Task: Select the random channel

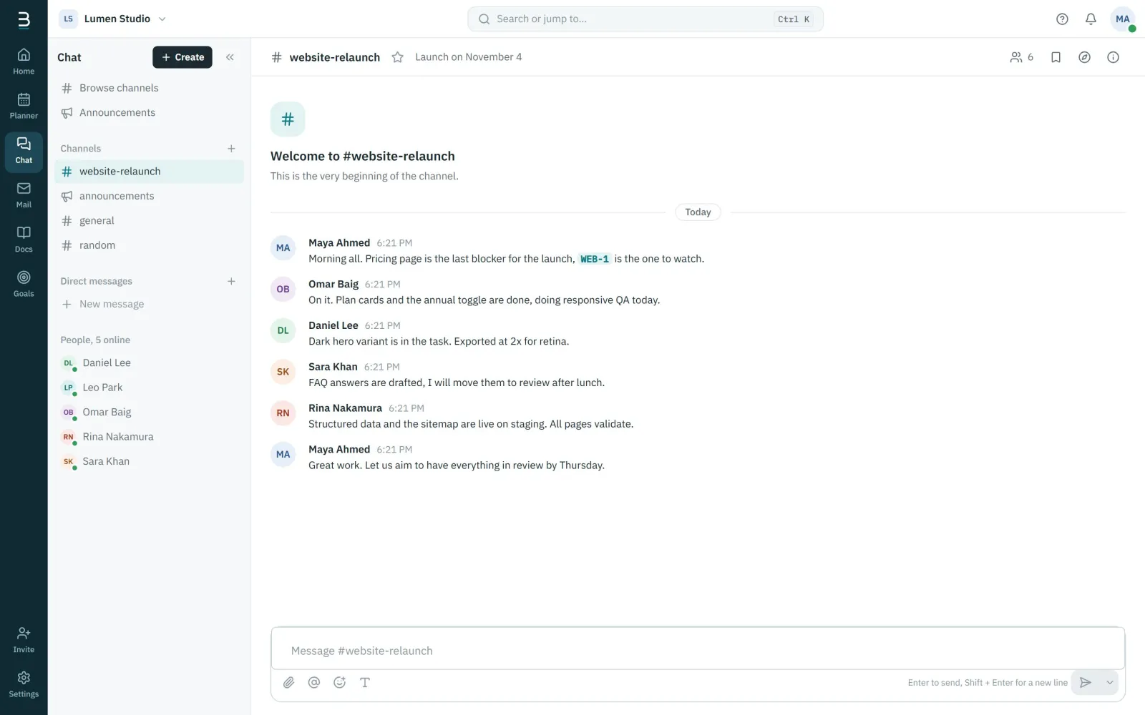Action: 149,245
